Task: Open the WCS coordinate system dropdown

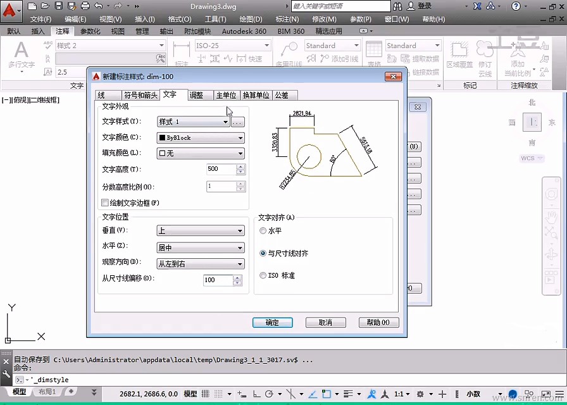Action: (532, 158)
